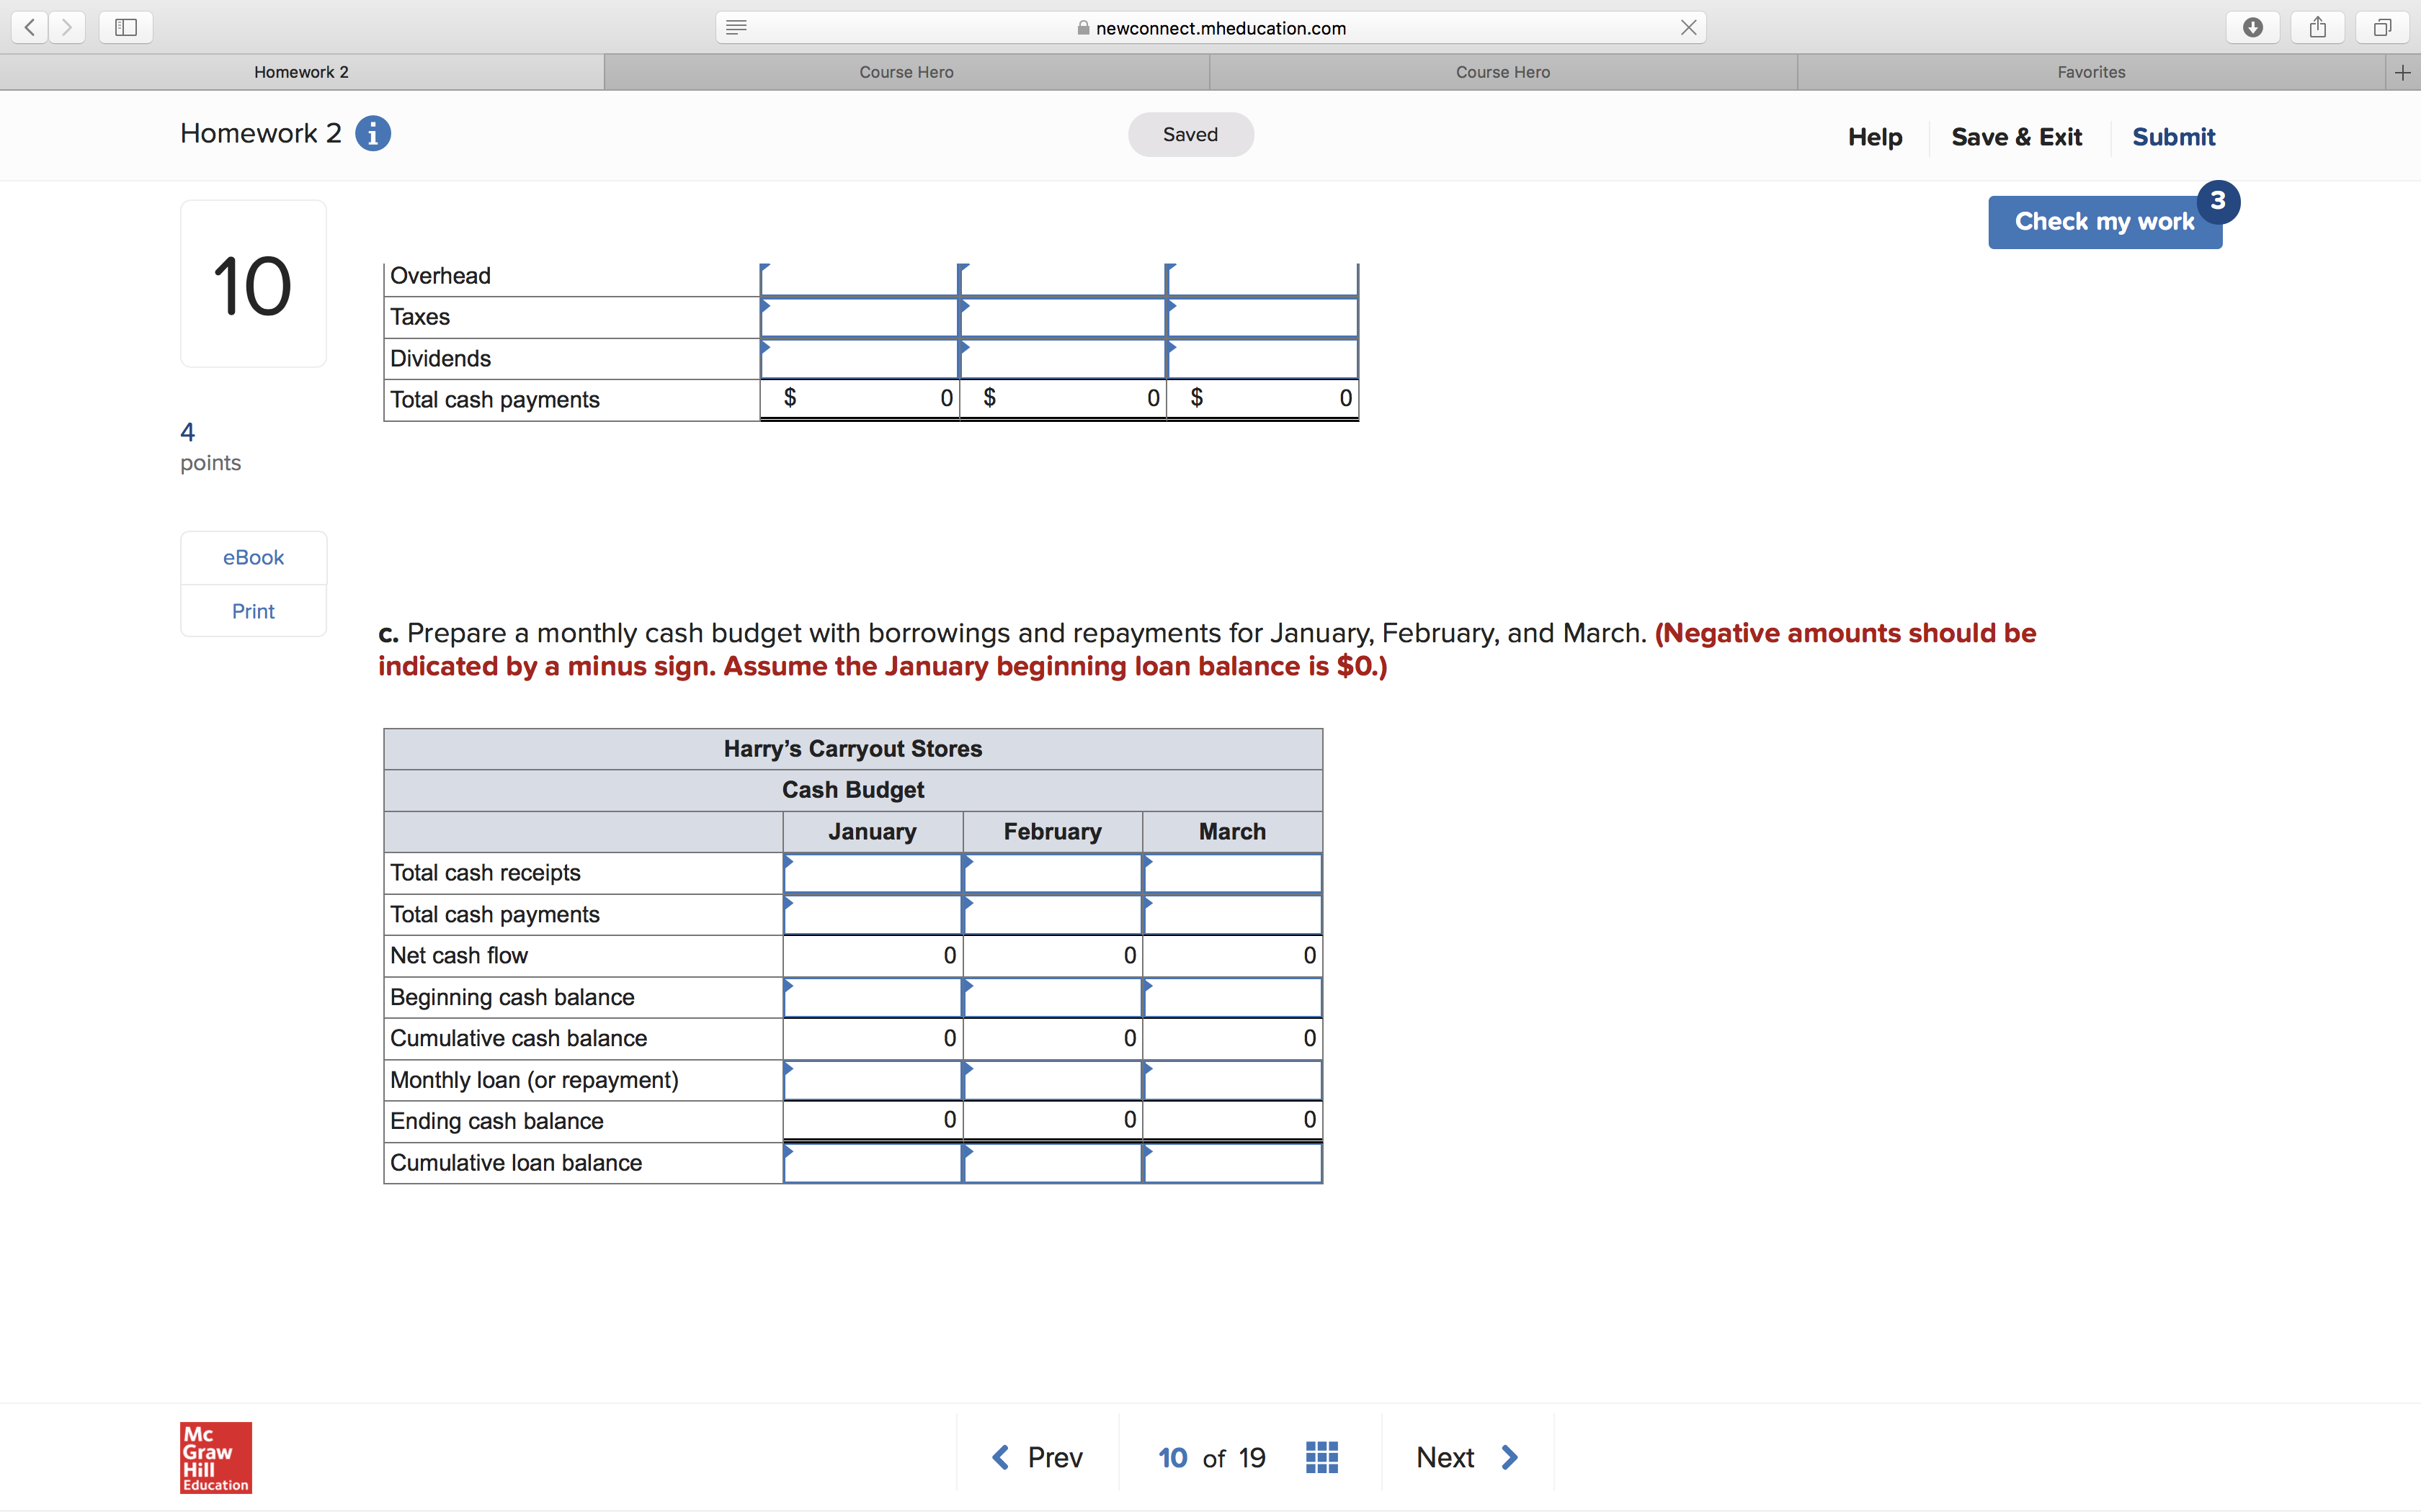Open the Safari downloads icon
Image resolution: width=2421 pixels, height=1512 pixels.
click(2252, 27)
